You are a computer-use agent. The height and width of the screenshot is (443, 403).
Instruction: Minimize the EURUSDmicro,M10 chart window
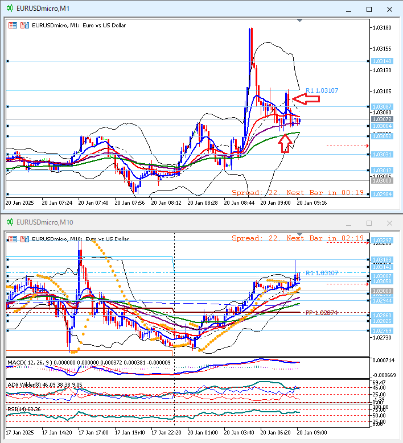[348, 222]
